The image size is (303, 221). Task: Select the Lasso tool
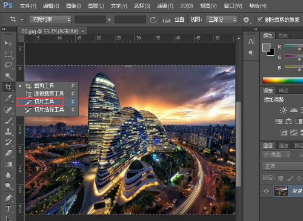pyautogui.click(x=8, y=65)
